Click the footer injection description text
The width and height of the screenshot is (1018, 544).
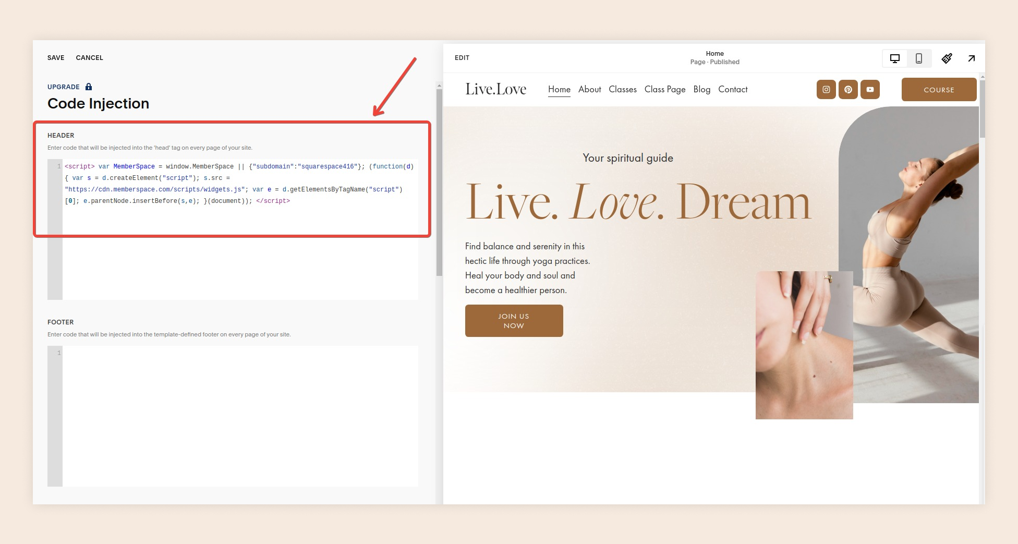pos(169,335)
